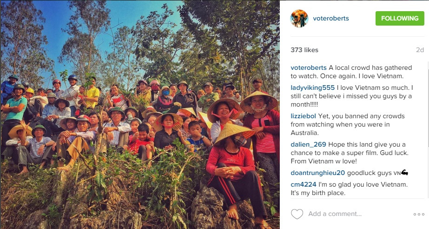Visit ladyviking555's profile
The width and height of the screenshot is (429, 229).
click(x=312, y=88)
